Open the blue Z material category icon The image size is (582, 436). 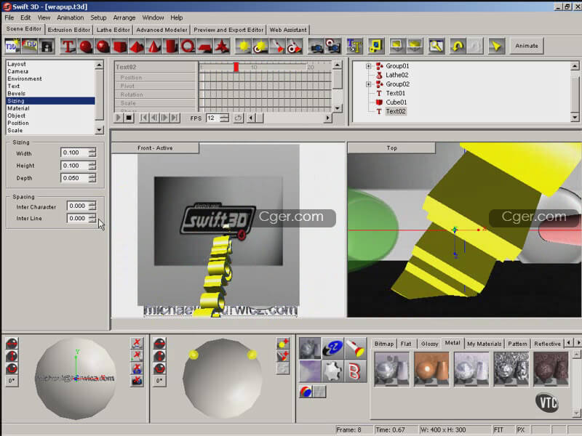pos(333,348)
